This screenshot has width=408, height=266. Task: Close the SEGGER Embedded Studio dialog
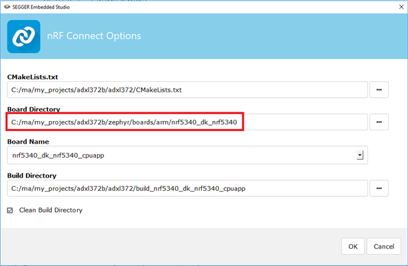(401, 7)
